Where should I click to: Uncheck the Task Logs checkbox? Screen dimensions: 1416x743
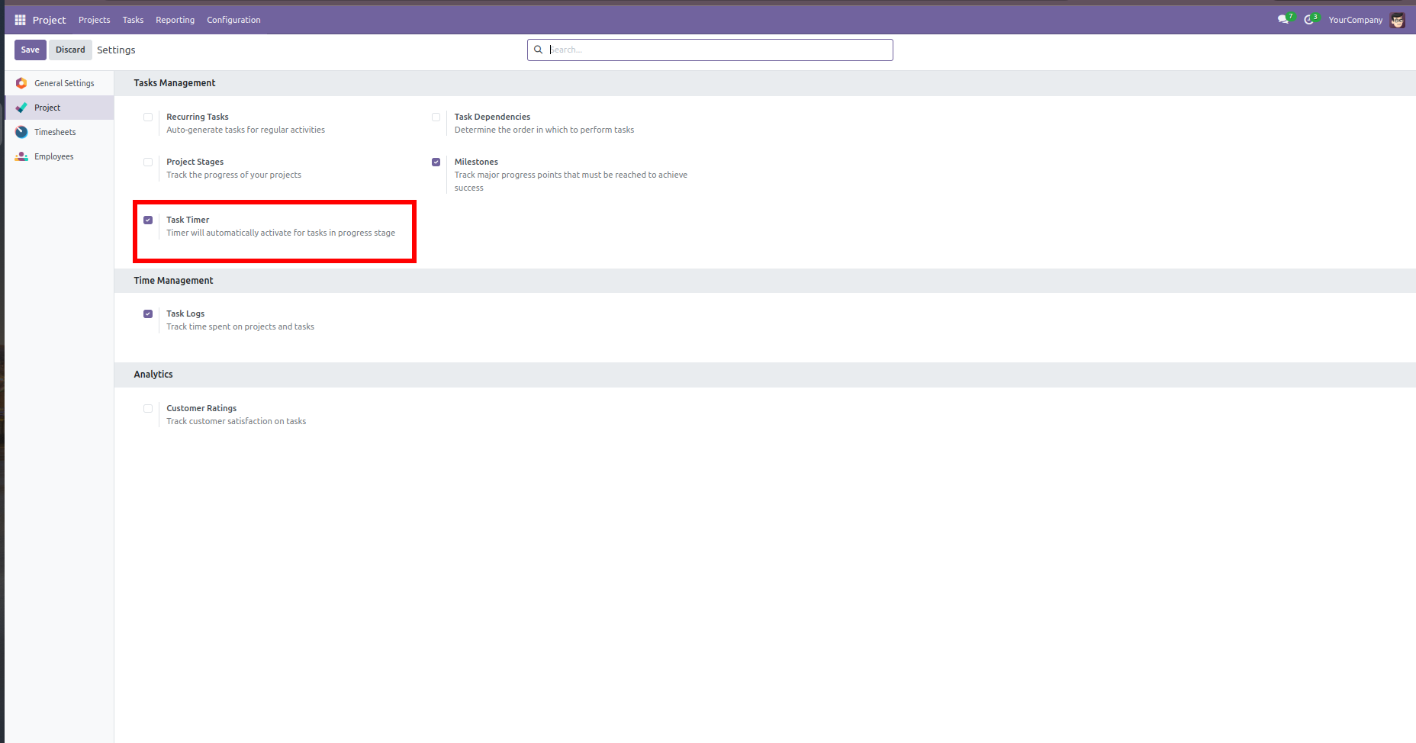(x=148, y=314)
